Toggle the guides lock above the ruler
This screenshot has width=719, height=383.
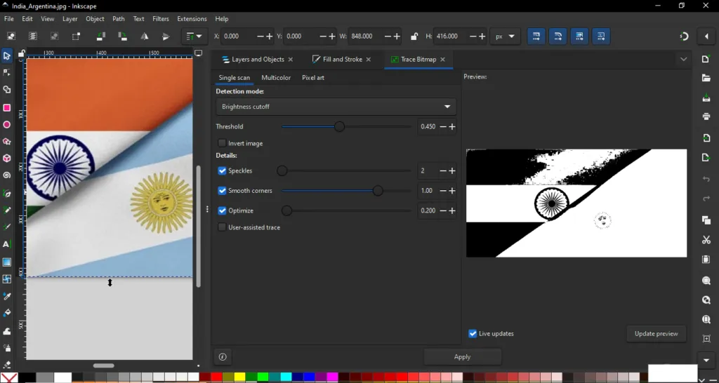click(21, 54)
